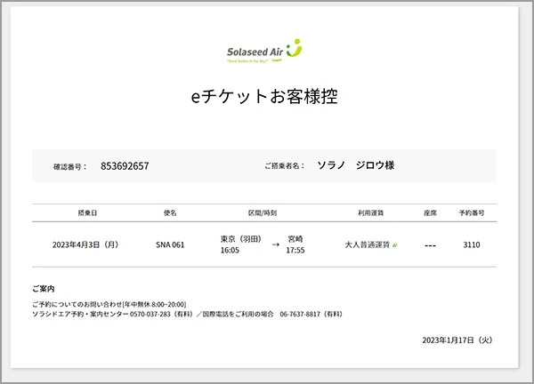534x384 pixels.
Task: Click the small green icon beside 大人普通運賃
Action: (x=394, y=244)
